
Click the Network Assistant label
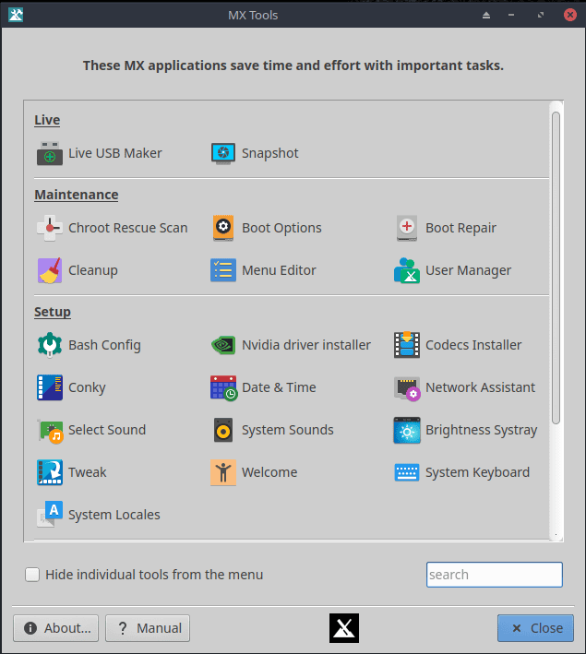point(481,387)
